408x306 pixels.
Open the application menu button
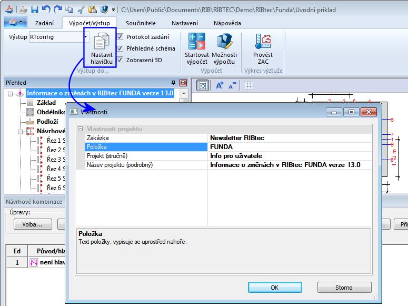(15, 23)
